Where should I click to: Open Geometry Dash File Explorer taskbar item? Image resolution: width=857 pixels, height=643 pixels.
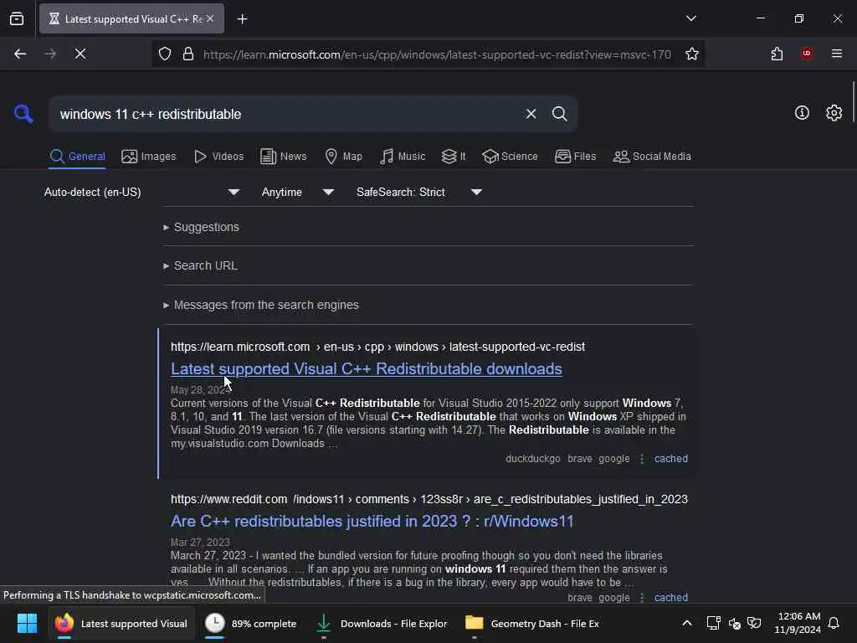coord(531,623)
